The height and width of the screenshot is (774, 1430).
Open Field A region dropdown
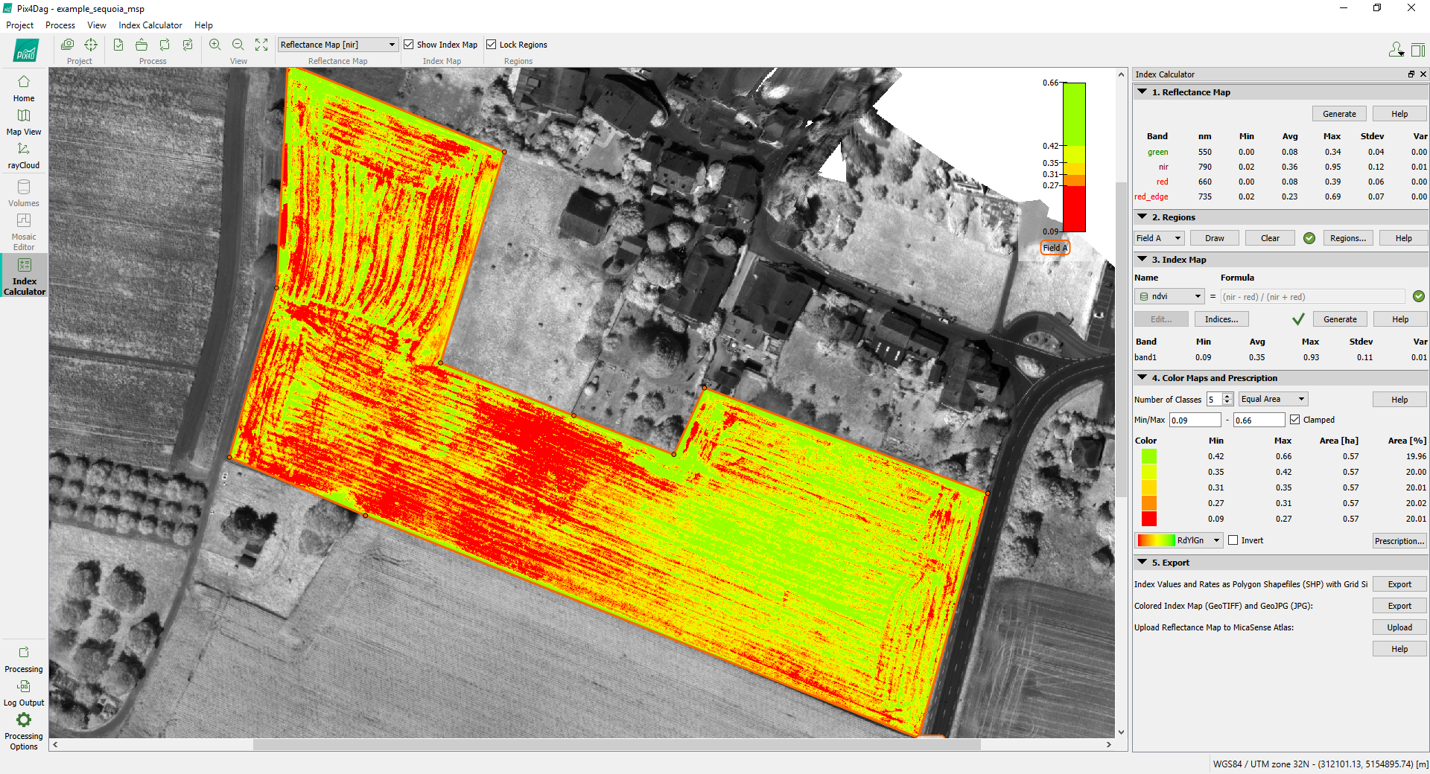coord(1159,238)
